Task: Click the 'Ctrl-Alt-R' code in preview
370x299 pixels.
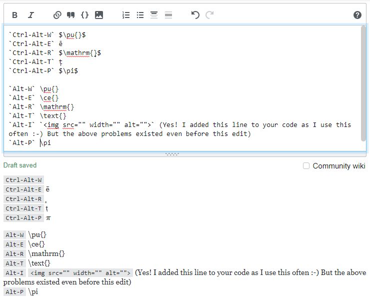Action: coord(23,199)
